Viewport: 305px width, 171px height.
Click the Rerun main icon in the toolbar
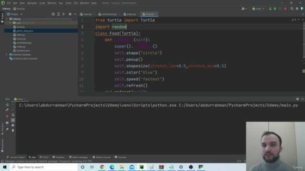click(x=270, y=9)
